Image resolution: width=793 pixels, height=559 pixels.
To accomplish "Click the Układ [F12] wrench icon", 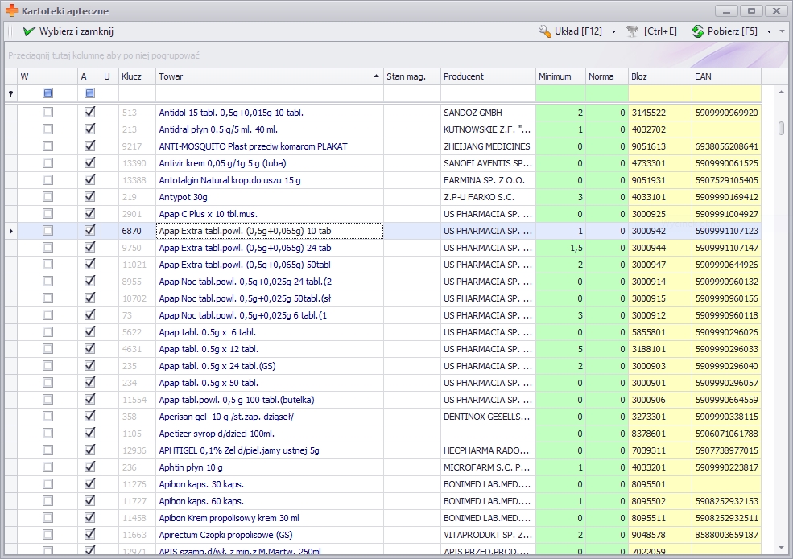I will tap(545, 31).
